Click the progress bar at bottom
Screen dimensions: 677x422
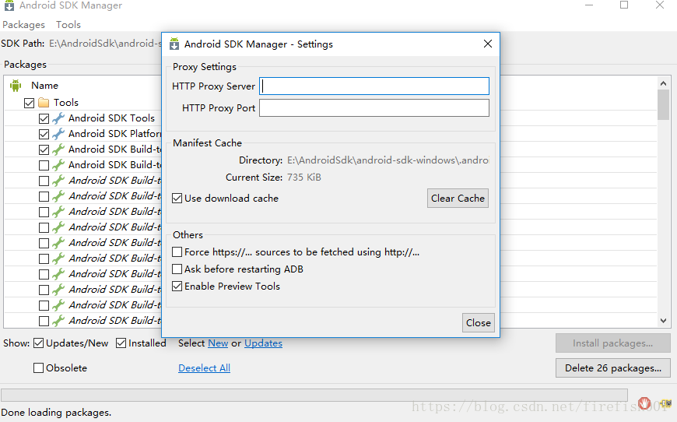pyautogui.click(x=314, y=395)
